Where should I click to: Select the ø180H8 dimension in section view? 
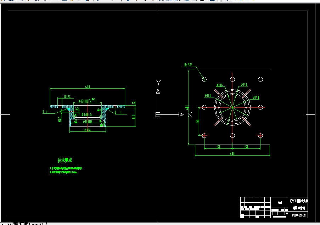(88, 122)
